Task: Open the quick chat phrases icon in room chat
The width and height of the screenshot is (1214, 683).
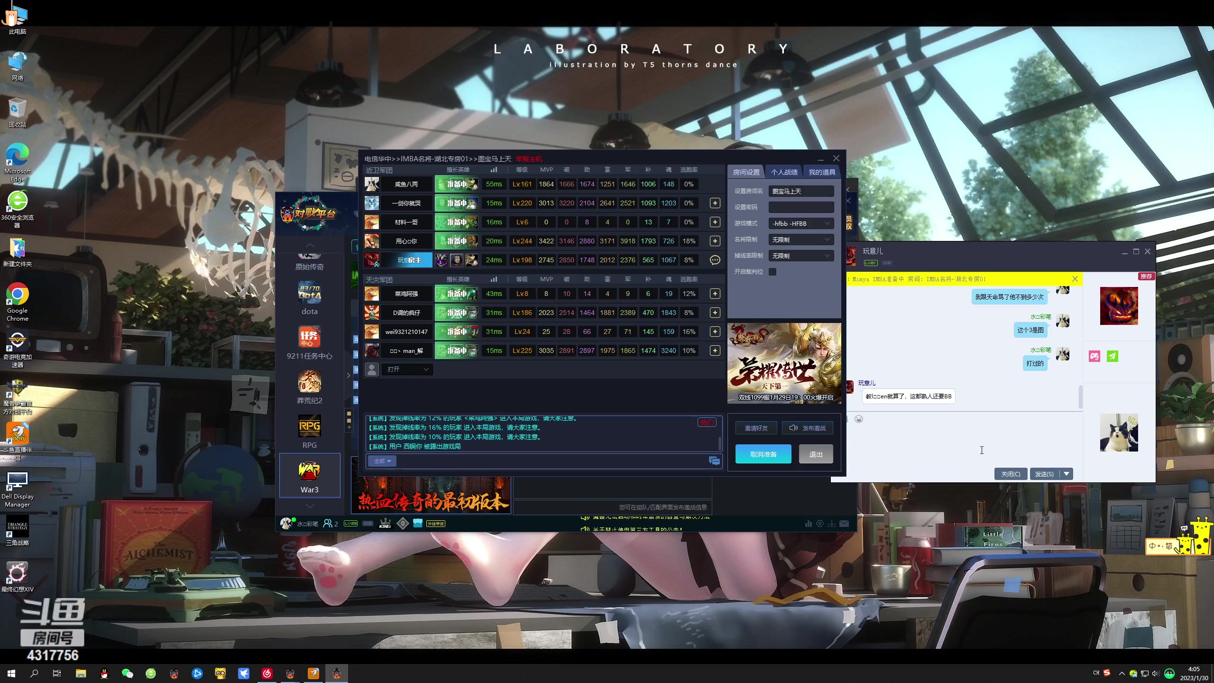Action: (x=714, y=461)
